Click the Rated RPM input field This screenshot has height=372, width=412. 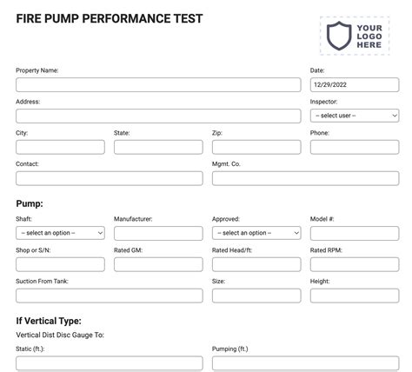click(x=355, y=264)
